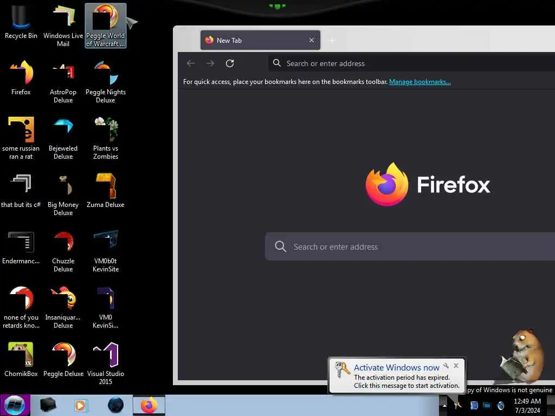Select Zuma Deluxe desktop icon

106,191
